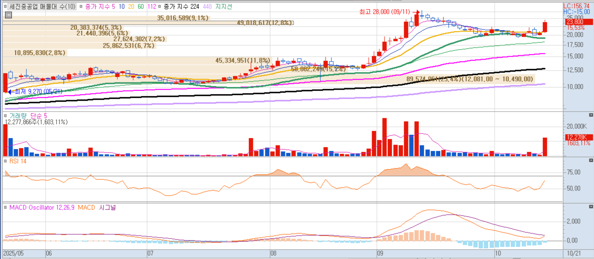Image resolution: width=594 pixels, height=259 pixels.
Task: Click the 89,574,061(23.4%) price range label
Action: (x=470, y=79)
